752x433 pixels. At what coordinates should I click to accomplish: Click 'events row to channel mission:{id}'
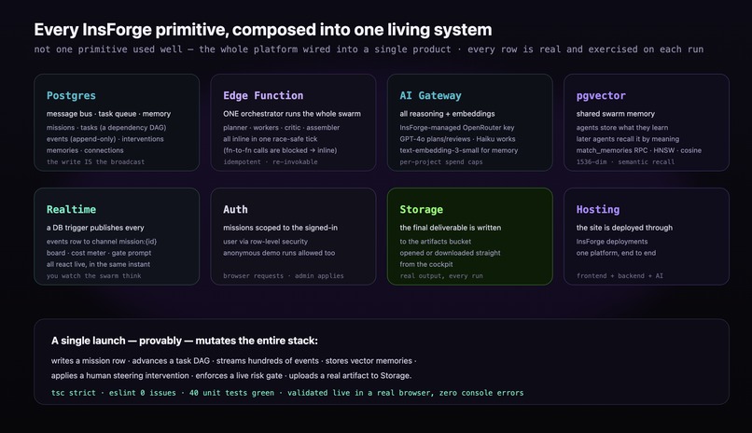pos(102,242)
